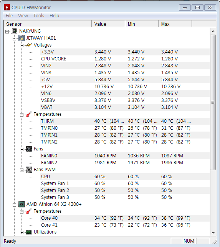Select the TMPIN1 temperature row
This screenshot has width=220, height=247.
tap(125, 135)
